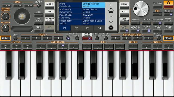
Task: Trigger Pad 3
Action: pos(47,38)
